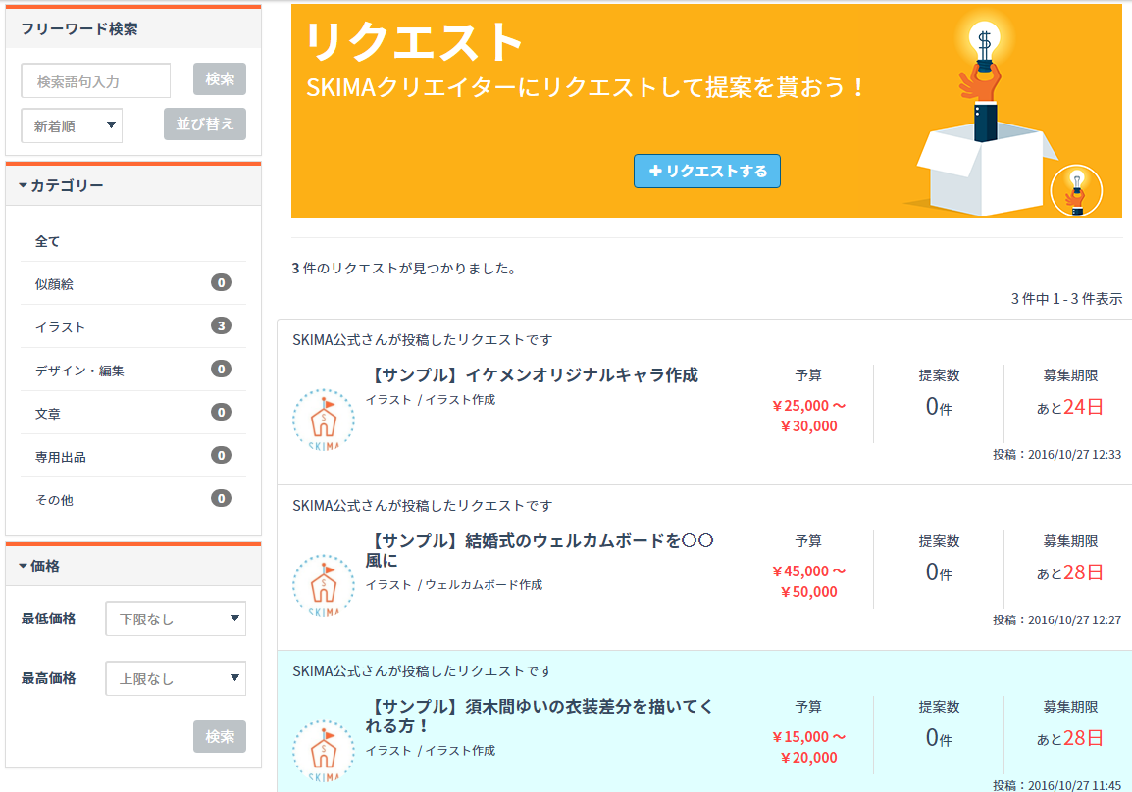Screen dimensions: 1132x792
Task: Focus the 検索語句入力 search text field
Action: tap(96, 81)
